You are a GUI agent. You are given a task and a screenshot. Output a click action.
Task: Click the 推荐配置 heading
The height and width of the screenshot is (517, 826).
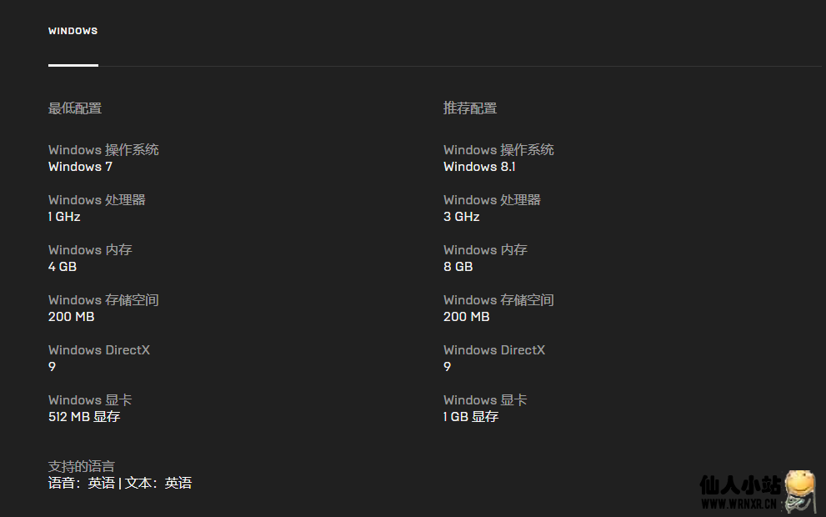click(470, 108)
